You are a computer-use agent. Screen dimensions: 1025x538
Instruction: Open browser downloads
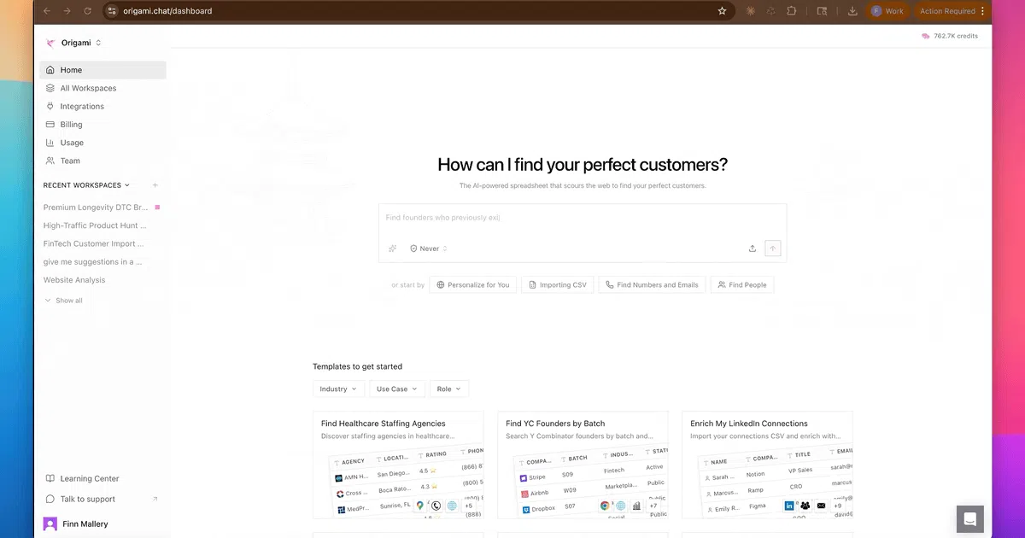(x=852, y=11)
